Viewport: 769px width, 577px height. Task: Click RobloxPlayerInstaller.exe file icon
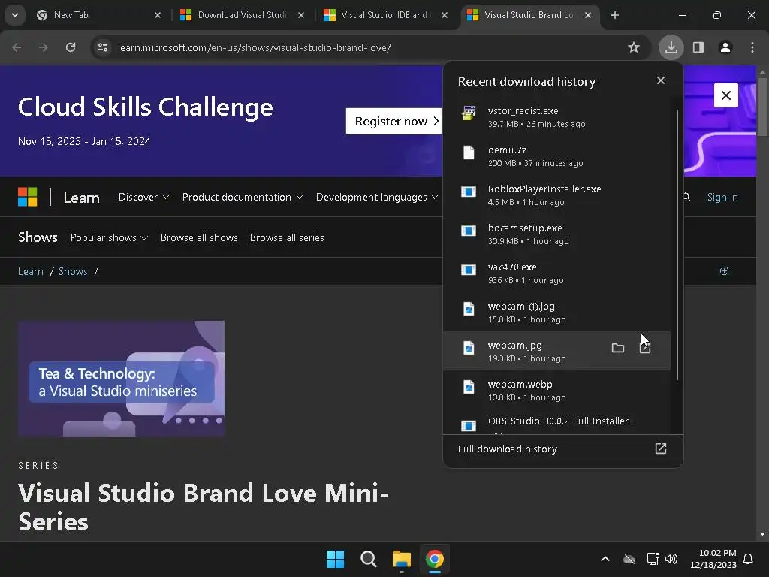(x=469, y=192)
